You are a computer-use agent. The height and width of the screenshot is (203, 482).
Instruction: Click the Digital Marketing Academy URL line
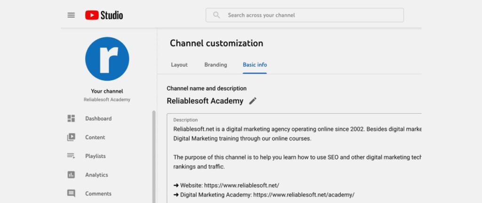[264, 195]
